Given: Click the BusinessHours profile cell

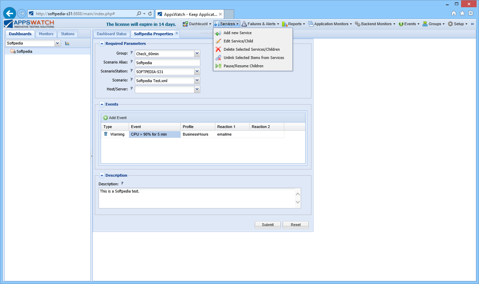Looking at the screenshot, I should click(198, 134).
